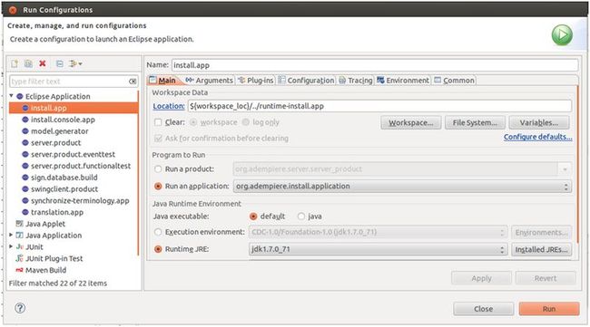Select the Execution environment radio option
This screenshot has height=327, width=590.
pos(158,232)
